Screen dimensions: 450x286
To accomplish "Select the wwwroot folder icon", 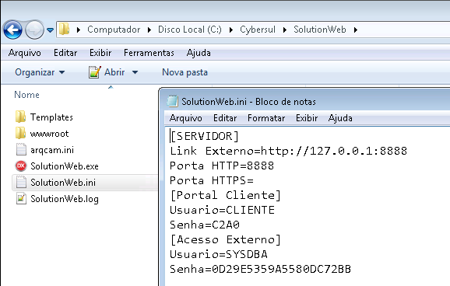I will coord(21,133).
